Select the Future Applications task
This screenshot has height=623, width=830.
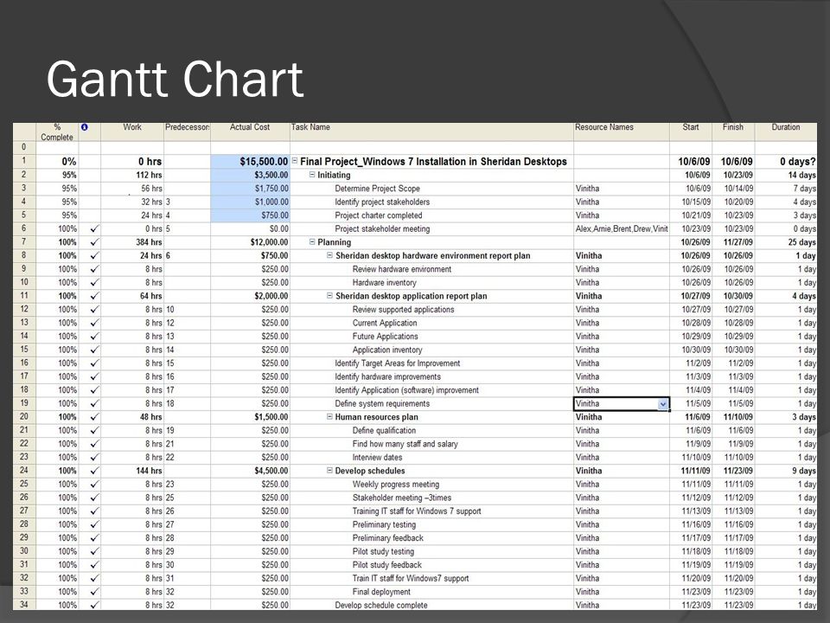coord(385,337)
